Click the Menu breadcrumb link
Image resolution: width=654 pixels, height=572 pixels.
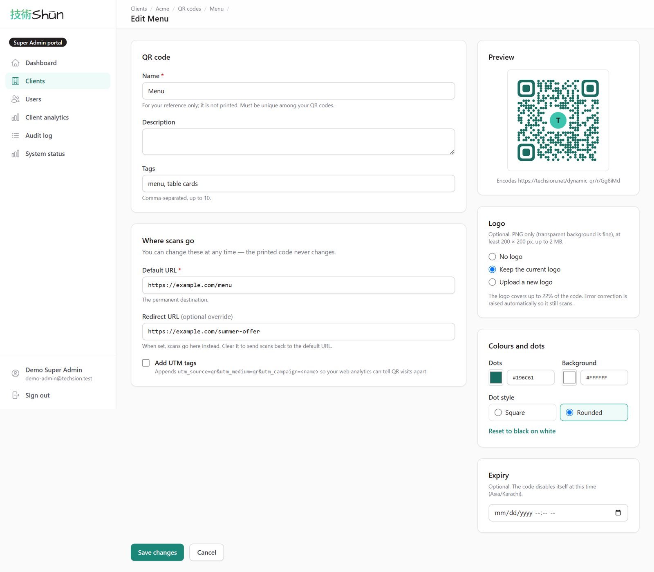[x=217, y=9]
